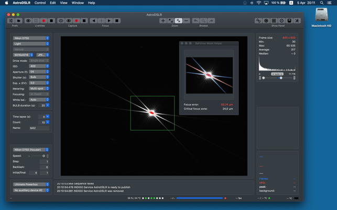Click the second circular Show Panel icon
Viewport: 337px width, 210px height.
[x=266, y=20]
